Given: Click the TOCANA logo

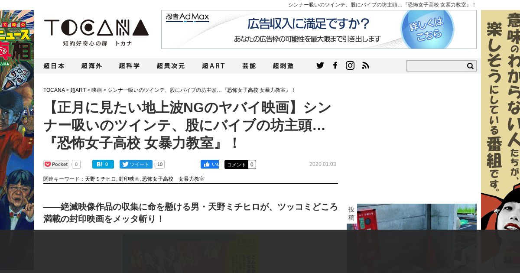Looking at the screenshot, I should 96,32.
